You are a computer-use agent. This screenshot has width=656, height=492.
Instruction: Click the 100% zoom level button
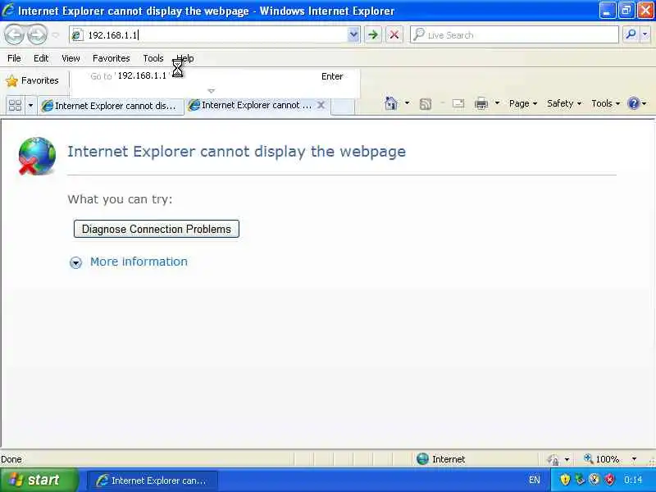[601, 459]
